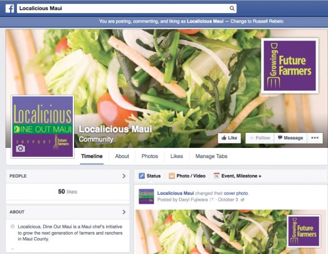This screenshot has height=254, width=328.
Task: Click Change to Russell Rebelo link
Action: (257, 21)
